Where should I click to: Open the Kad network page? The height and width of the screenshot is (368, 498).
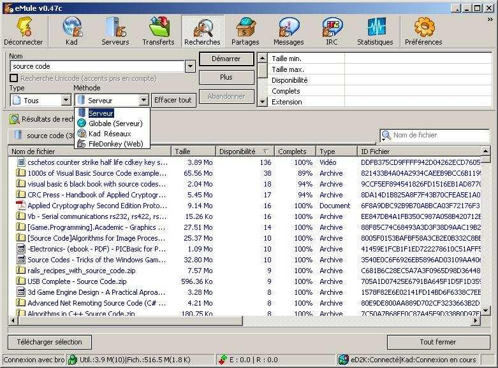click(72, 31)
